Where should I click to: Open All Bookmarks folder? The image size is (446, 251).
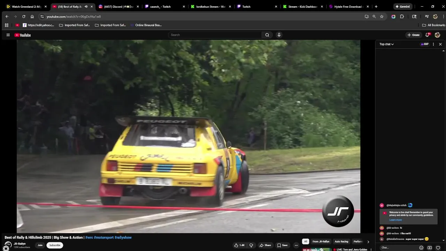pyautogui.click(x=434, y=25)
